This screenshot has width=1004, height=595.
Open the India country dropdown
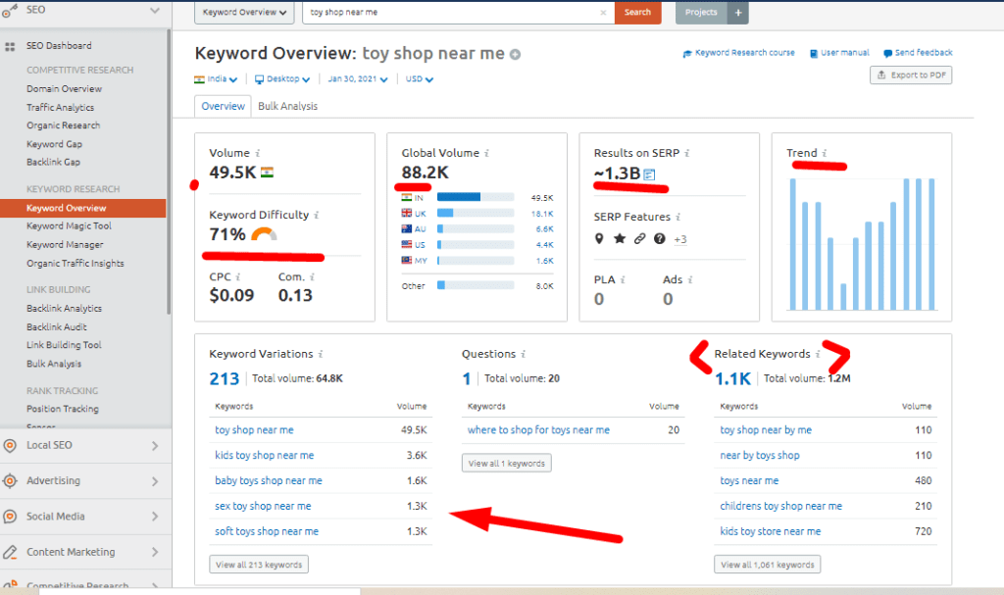click(216, 79)
